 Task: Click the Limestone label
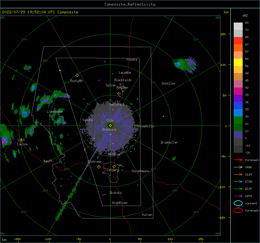55,112
